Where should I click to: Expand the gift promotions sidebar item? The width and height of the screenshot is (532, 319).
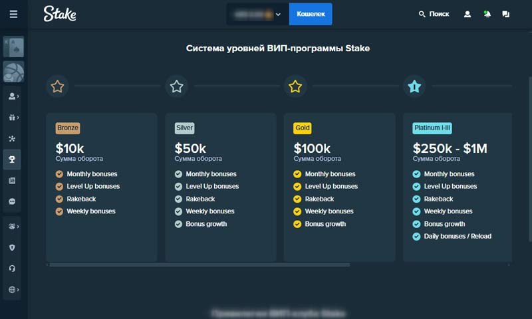pyautogui.click(x=13, y=118)
